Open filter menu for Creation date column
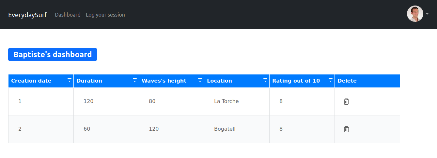 coord(70,80)
